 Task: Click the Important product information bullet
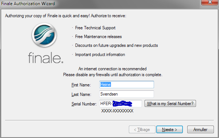pyautogui.click(x=100, y=55)
